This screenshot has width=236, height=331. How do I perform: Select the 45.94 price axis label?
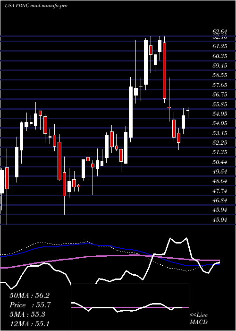point(220,210)
